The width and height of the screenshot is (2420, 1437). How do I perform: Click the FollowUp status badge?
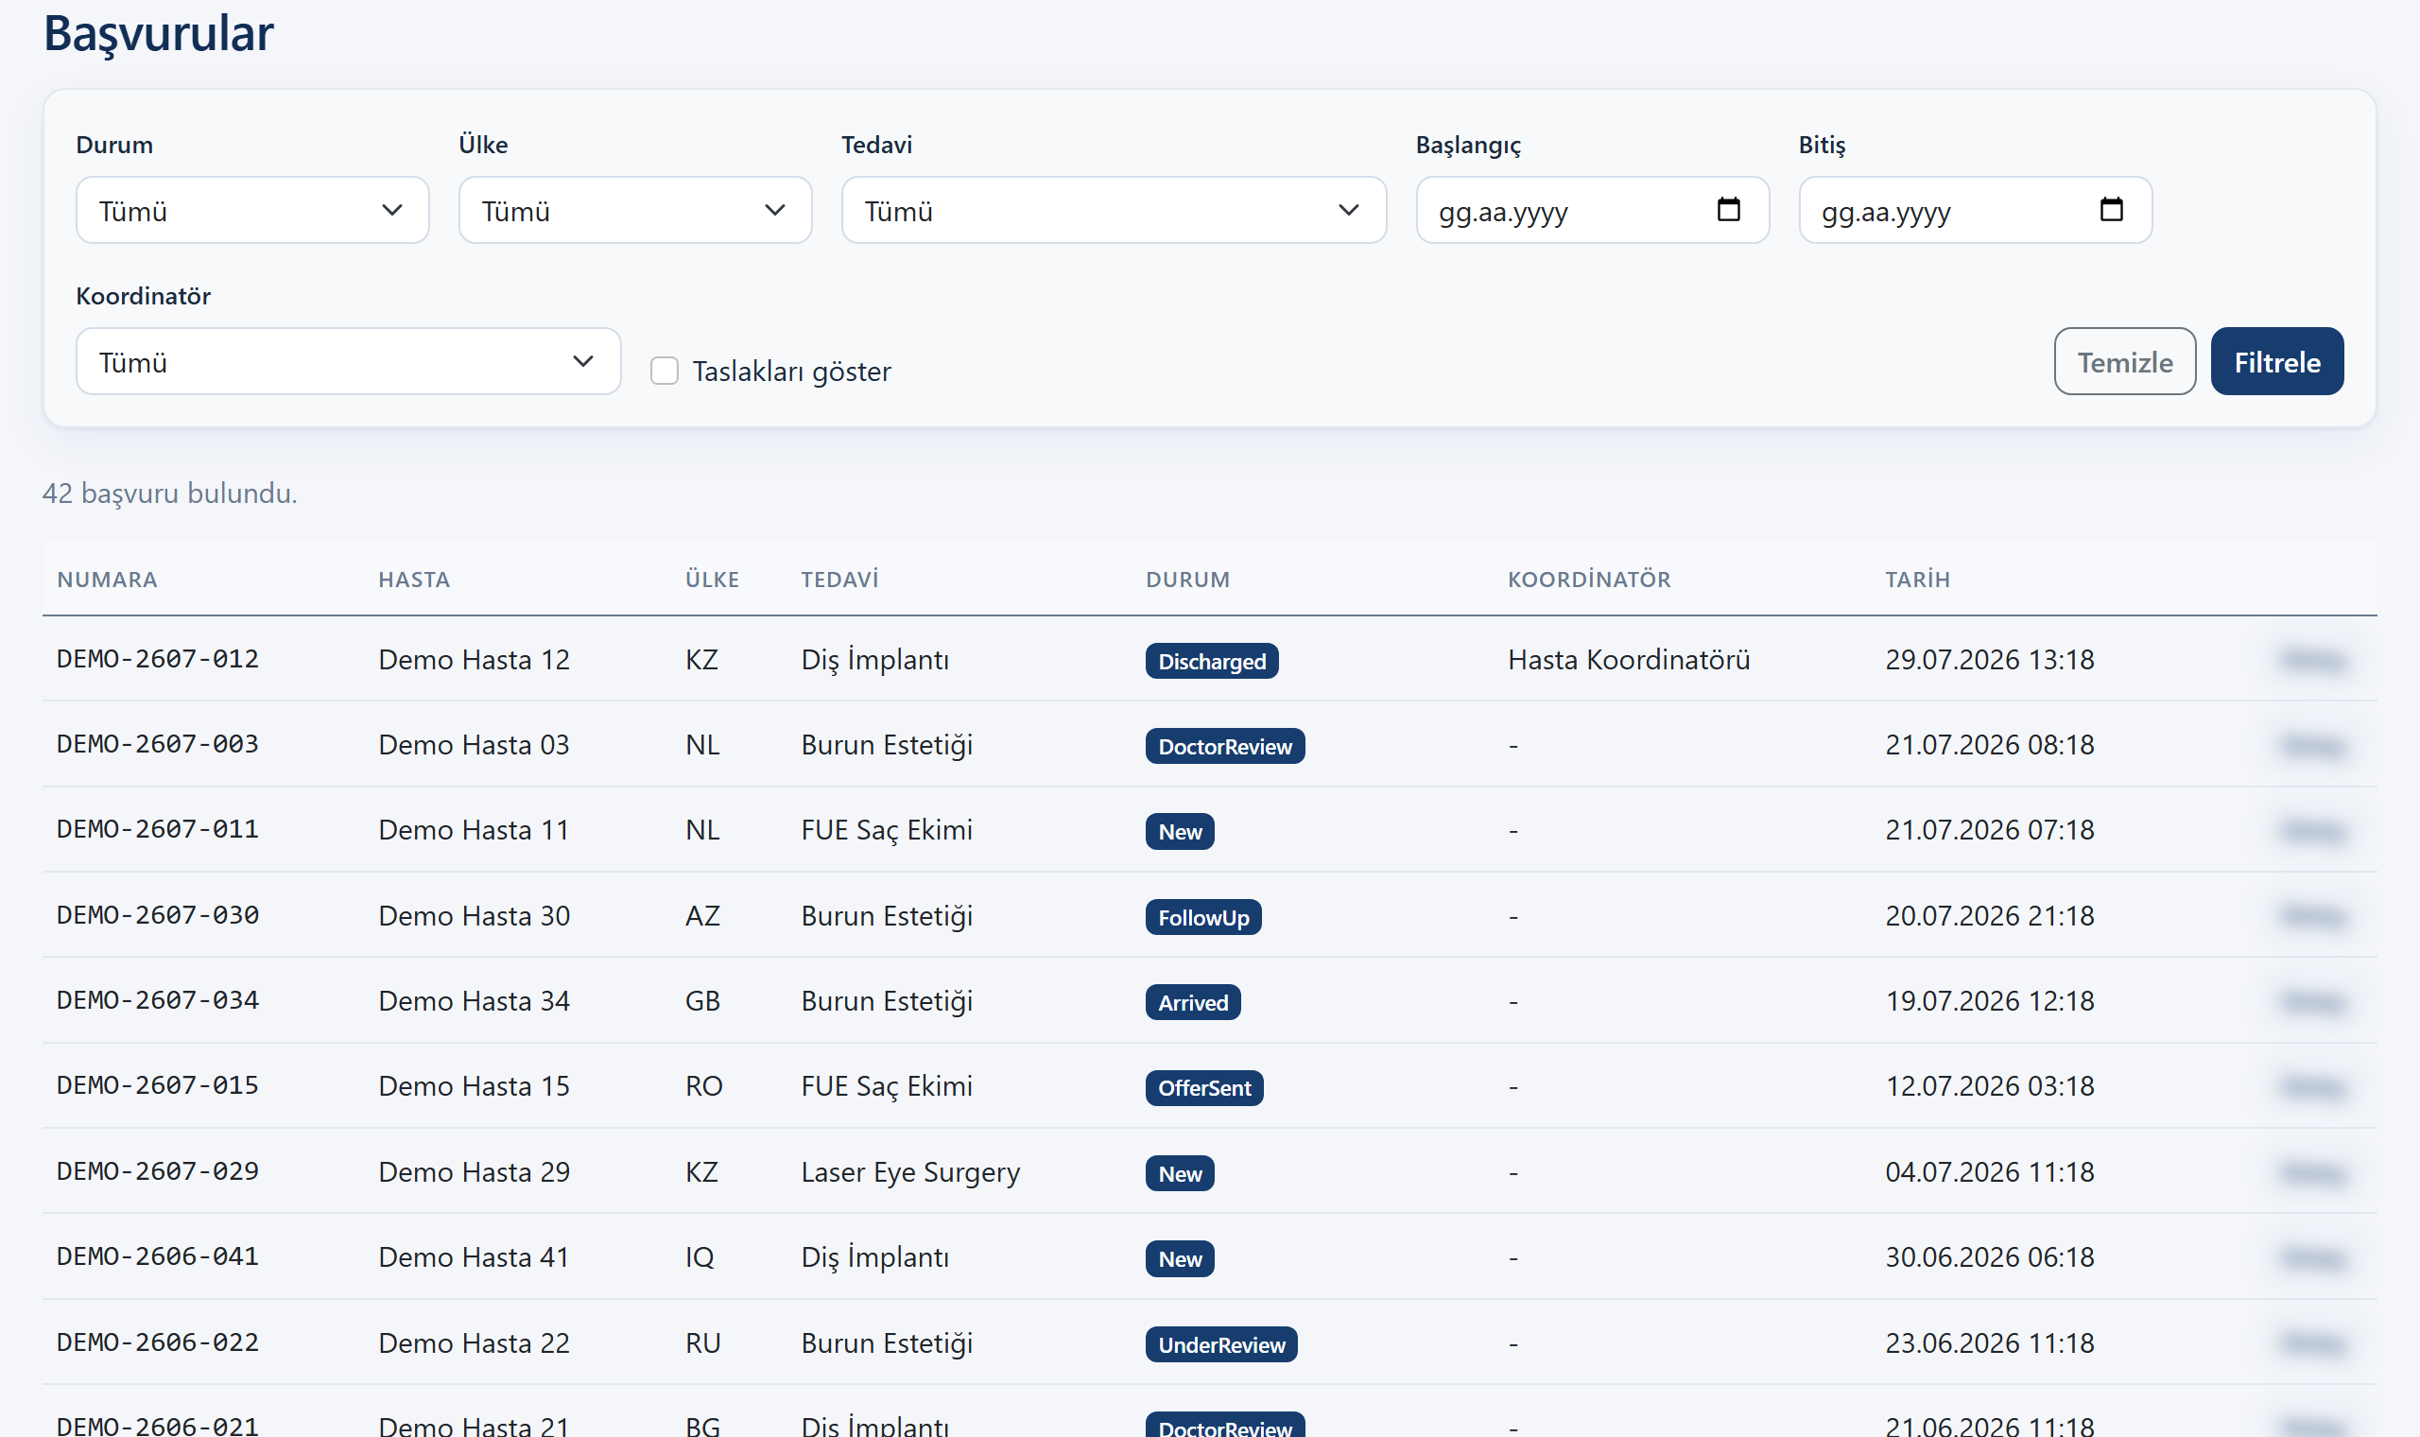(1203, 918)
